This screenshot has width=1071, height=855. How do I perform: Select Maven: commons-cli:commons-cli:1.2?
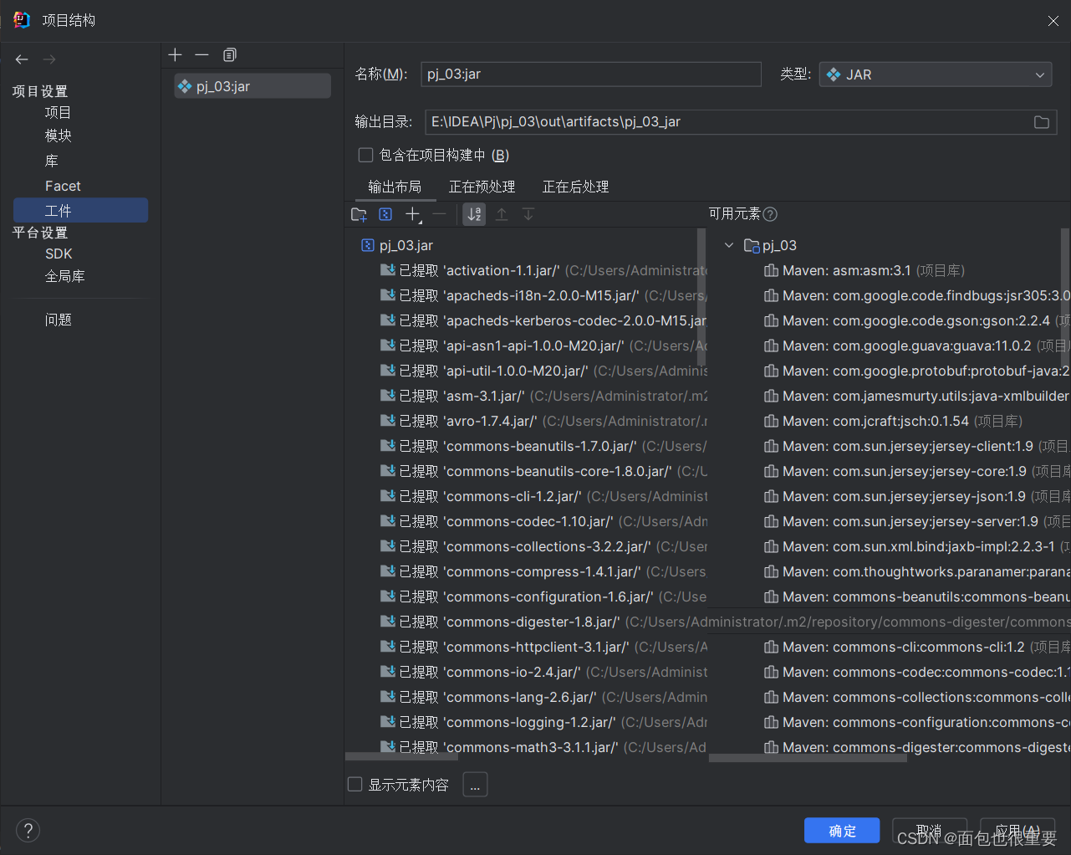(x=915, y=647)
